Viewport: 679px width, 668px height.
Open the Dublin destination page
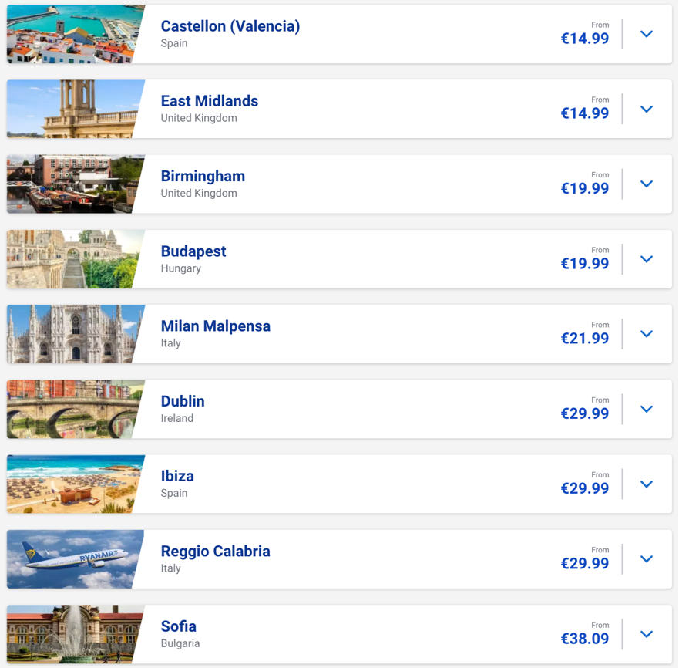pos(183,401)
